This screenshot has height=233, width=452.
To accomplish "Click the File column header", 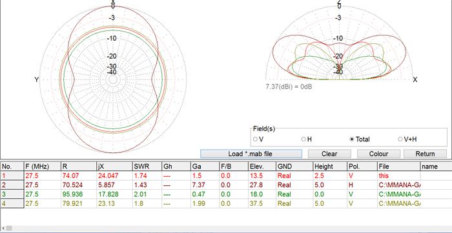I will pos(399,166).
